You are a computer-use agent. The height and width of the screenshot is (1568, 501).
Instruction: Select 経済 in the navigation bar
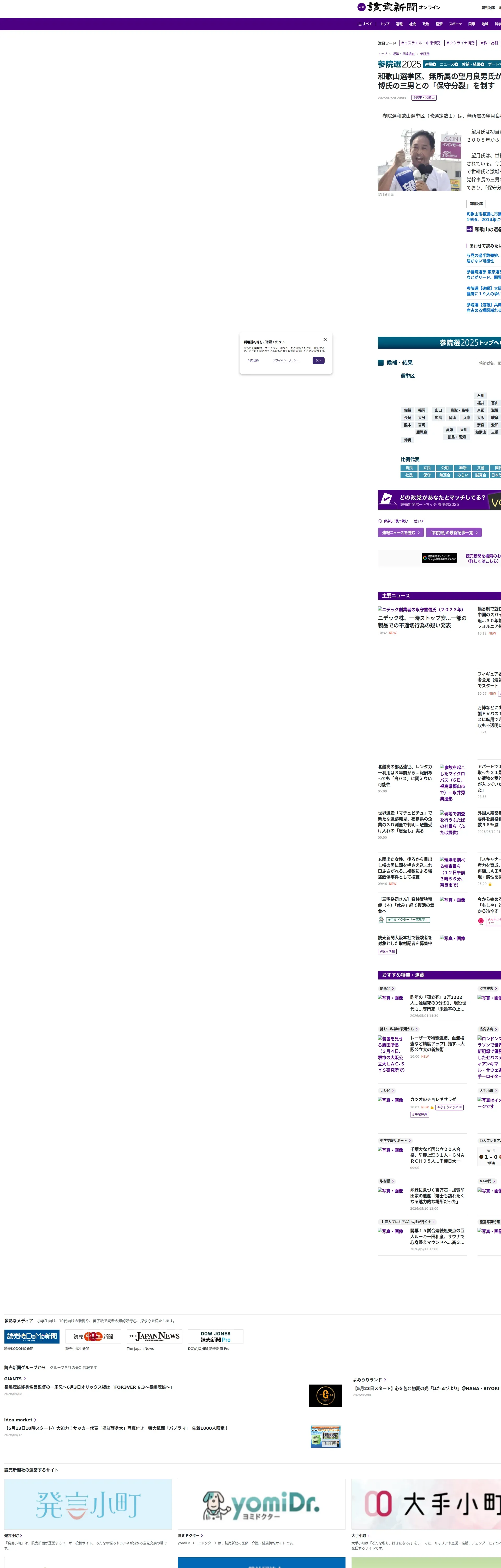point(439,24)
